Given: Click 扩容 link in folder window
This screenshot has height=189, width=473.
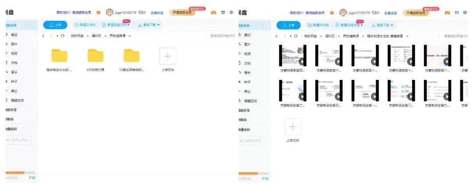Looking at the screenshot, I should click(x=32, y=178).
